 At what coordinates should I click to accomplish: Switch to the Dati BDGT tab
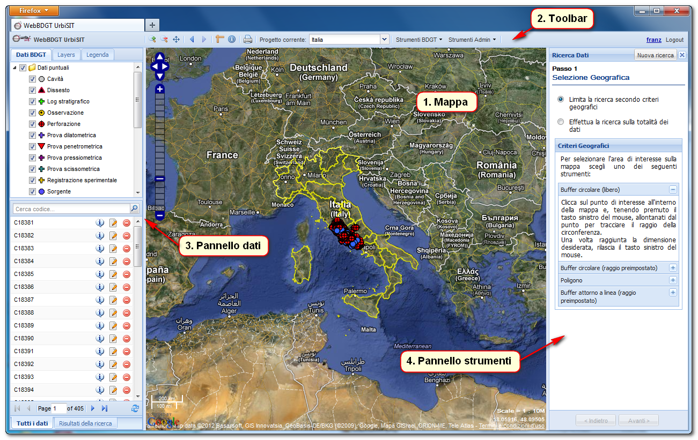(x=31, y=55)
